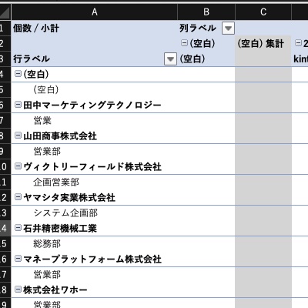Collapse 石井精密機械工業 group
Screen dimensions: 308x308
(x=18, y=228)
